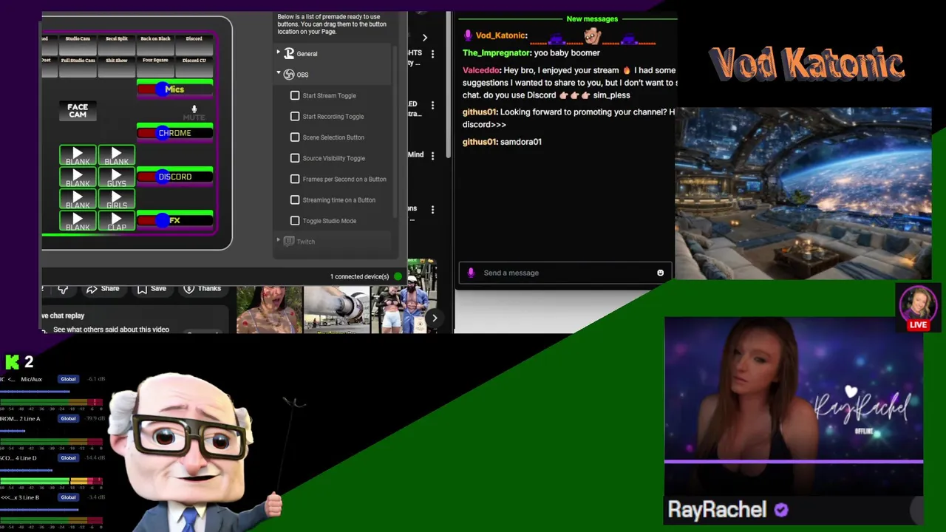
Task: Click the Twitch logo icon
Action: coord(289,241)
